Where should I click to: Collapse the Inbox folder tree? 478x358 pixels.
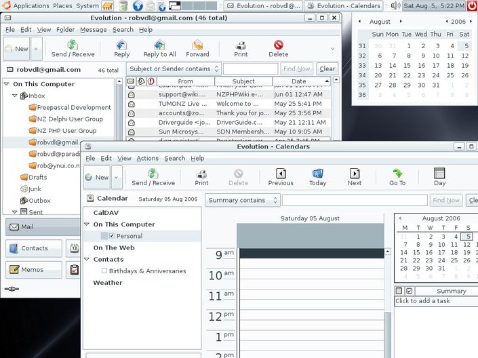click(x=14, y=96)
